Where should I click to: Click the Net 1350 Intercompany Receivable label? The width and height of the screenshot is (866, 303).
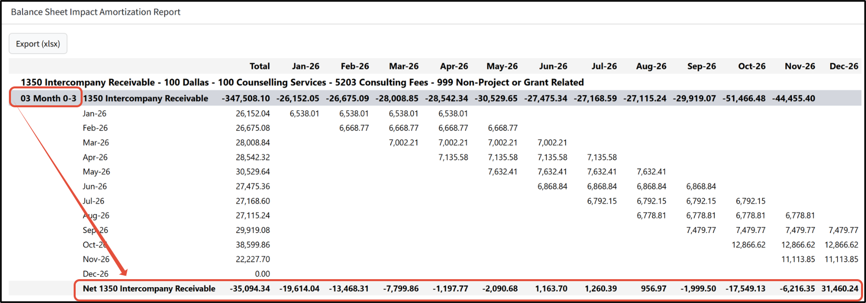coord(149,289)
